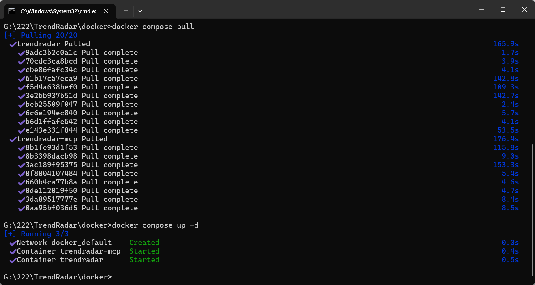The image size is (535, 285).
Task: Click the Running 3/3 status line
Action: (36, 234)
